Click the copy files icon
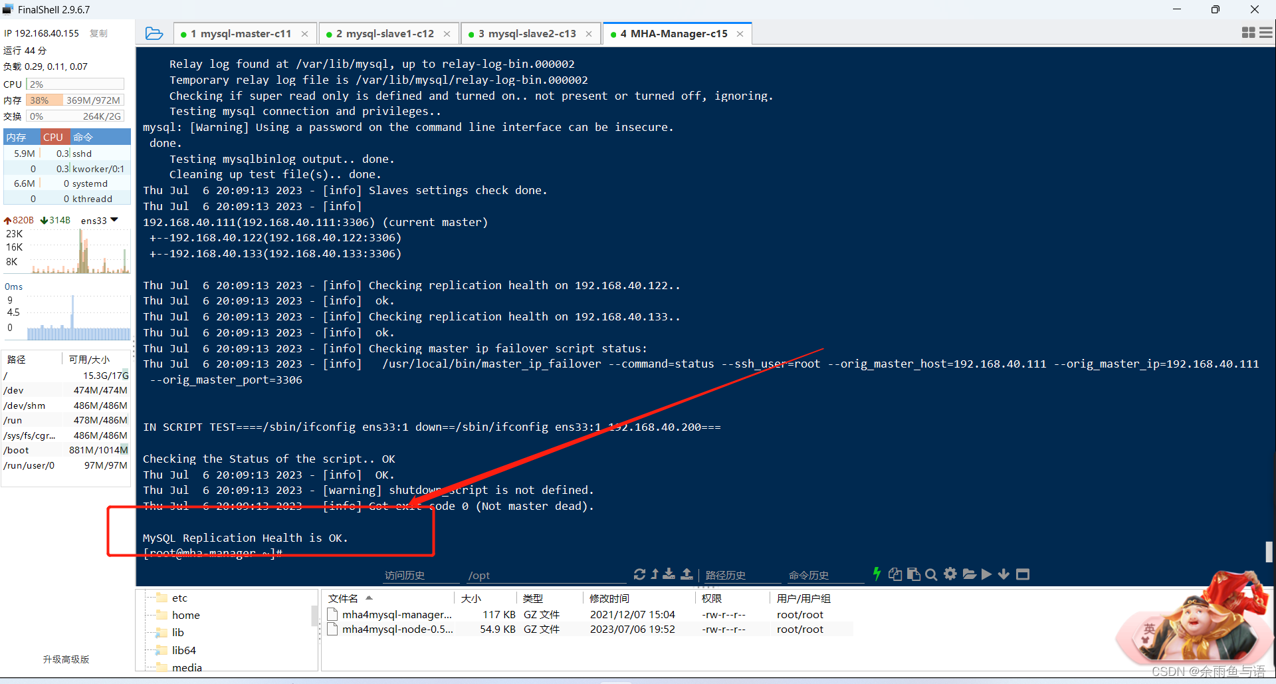The width and height of the screenshot is (1276, 684). click(895, 574)
